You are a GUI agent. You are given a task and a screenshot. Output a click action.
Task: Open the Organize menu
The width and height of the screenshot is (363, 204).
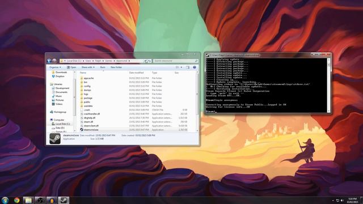pos(55,67)
